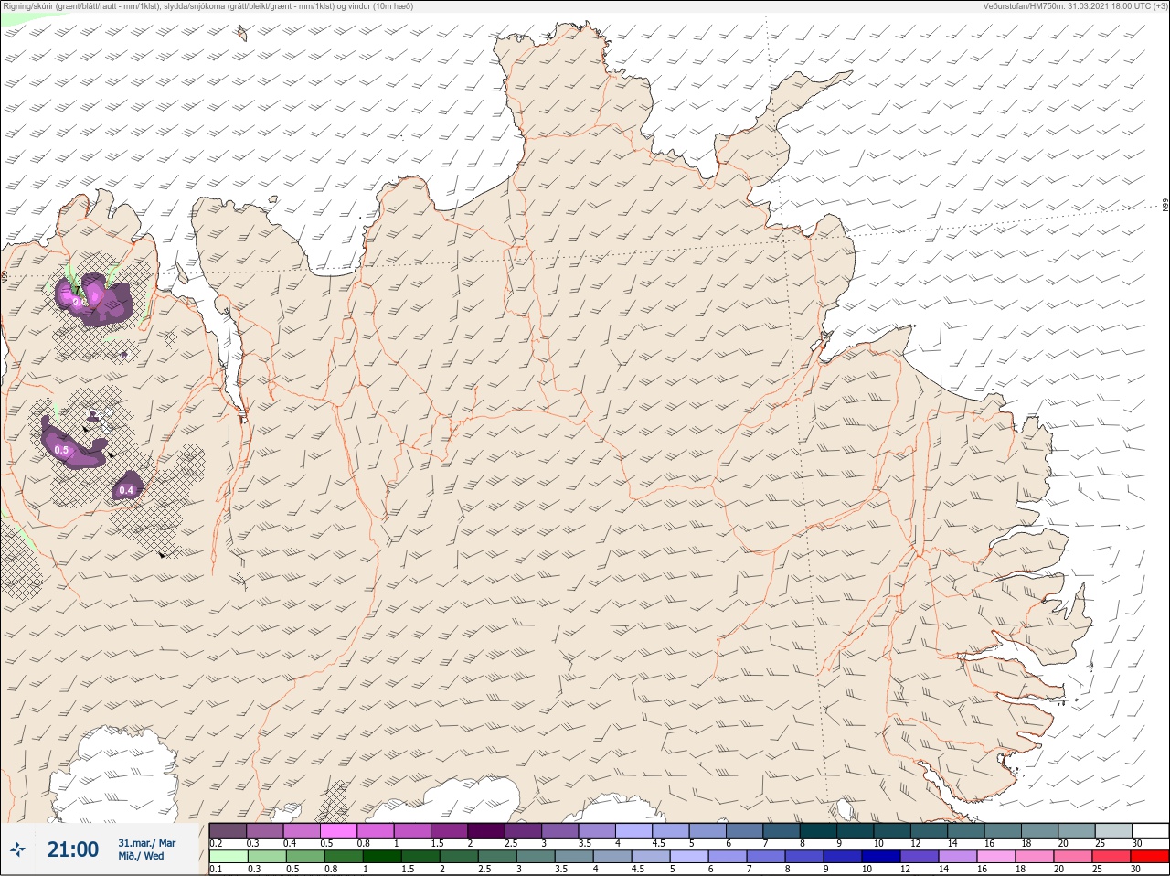The width and height of the screenshot is (1170, 876).
Task: Click the 0.8 precipitation label on the map
Action: (x=79, y=301)
